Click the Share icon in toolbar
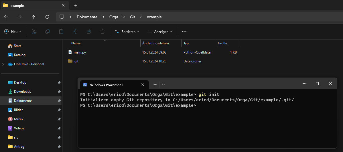The height and width of the screenshot is (152, 343). [x=89, y=31]
